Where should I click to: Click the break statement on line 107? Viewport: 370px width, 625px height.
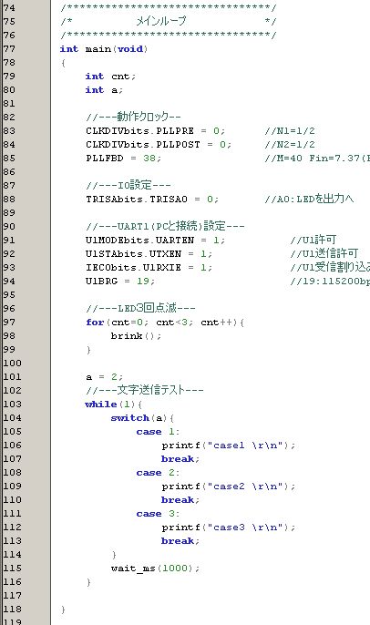tap(180, 459)
